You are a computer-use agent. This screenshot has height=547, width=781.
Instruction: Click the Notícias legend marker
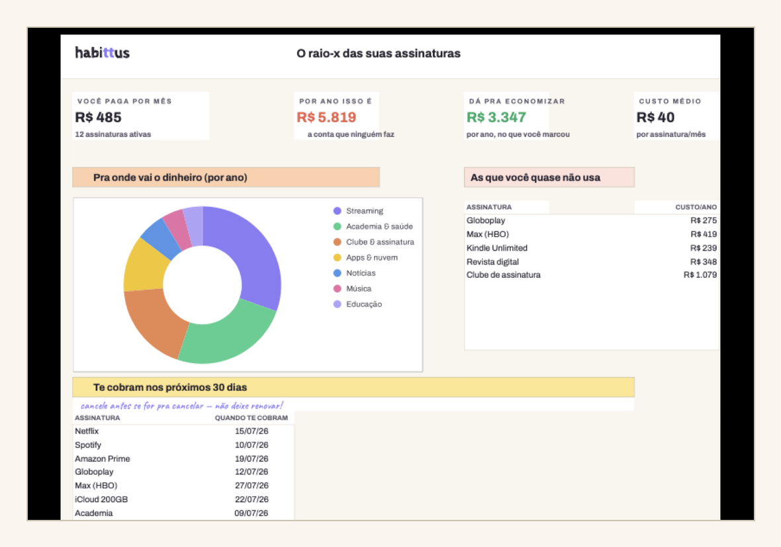pyautogui.click(x=337, y=273)
